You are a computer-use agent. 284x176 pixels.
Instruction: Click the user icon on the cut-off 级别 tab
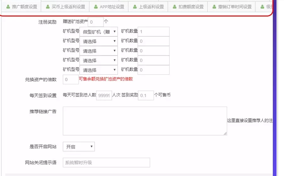click(263, 7)
